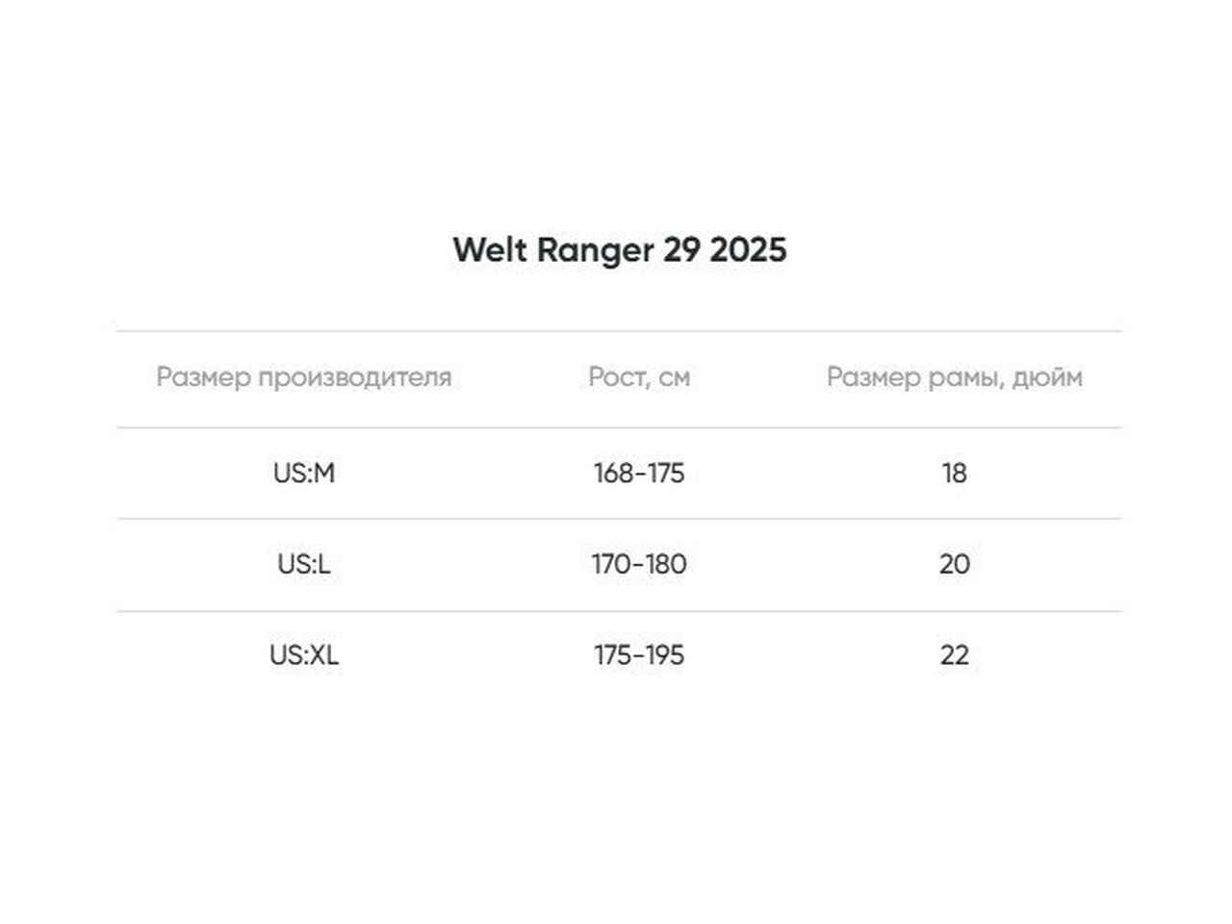This screenshot has height=924, width=1232.
Task: Click the divider between US:M and US:L rows
Action: [x=619, y=519]
